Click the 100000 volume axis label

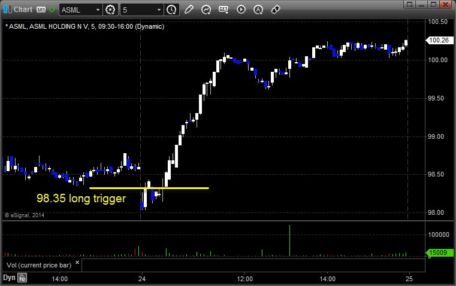(x=439, y=235)
